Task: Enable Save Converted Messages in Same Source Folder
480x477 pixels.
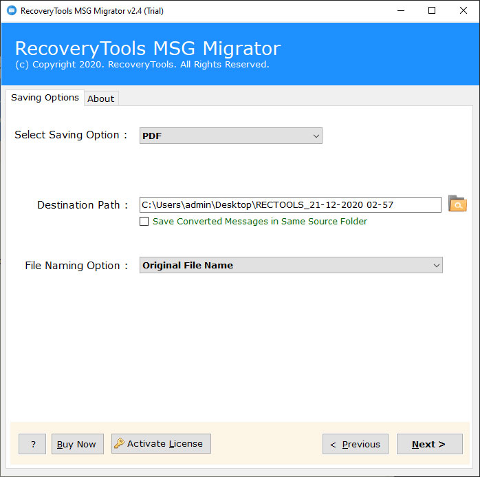Action: [x=144, y=221]
